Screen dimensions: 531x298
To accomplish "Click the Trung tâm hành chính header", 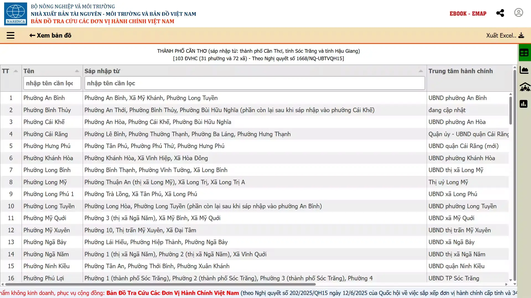I will pos(461,71).
